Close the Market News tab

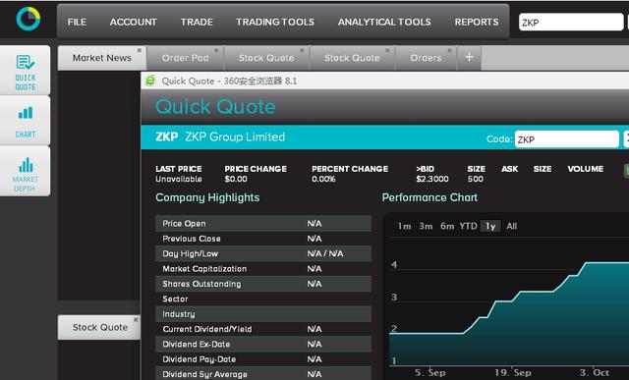point(140,50)
